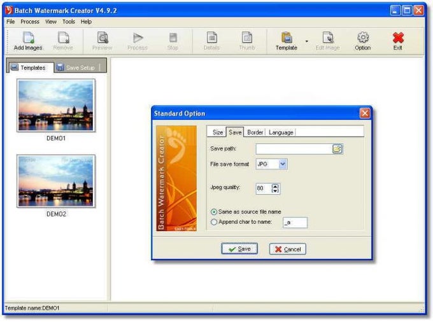Click the Stop toolbar icon
The height and width of the screenshot is (322, 433).
[x=173, y=38]
